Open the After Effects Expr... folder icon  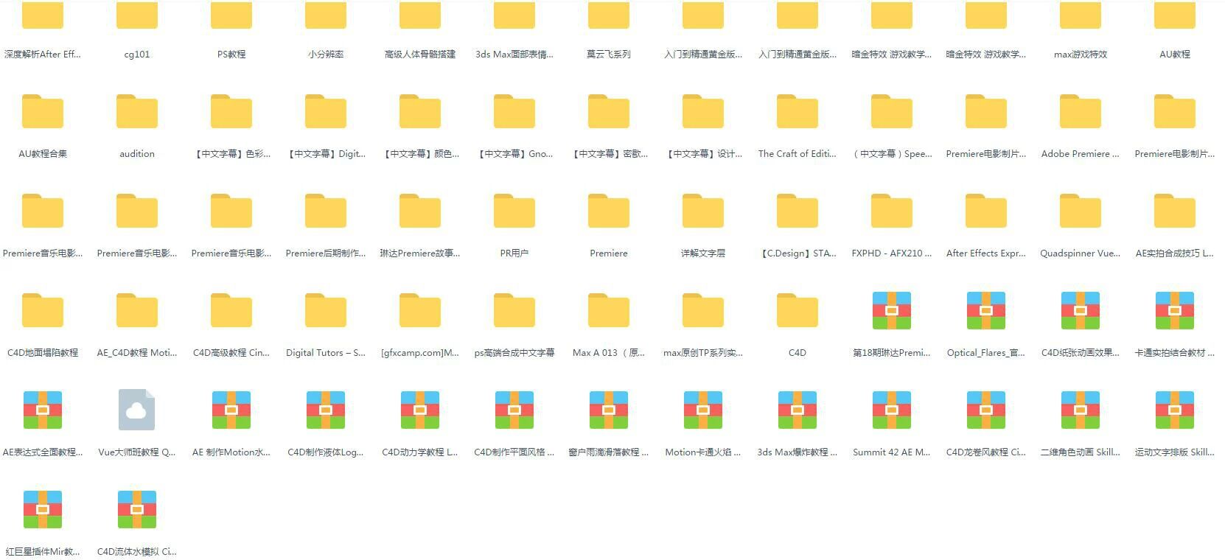[x=986, y=211]
